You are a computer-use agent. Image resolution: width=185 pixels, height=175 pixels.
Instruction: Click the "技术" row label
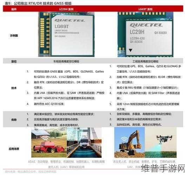click(x=14, y=88)
